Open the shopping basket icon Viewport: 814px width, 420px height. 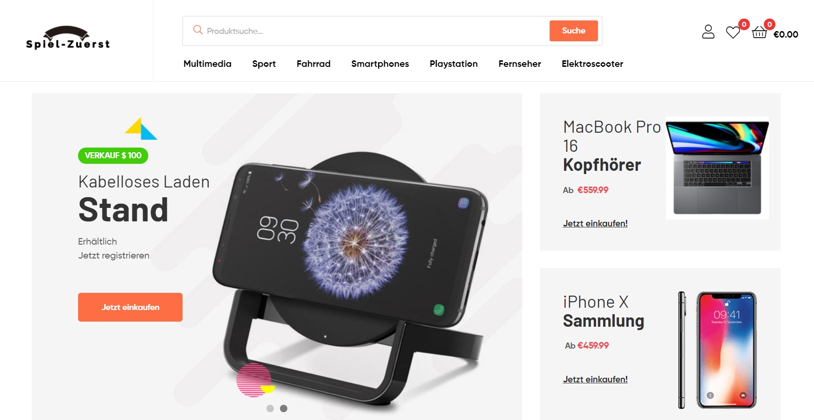759,32
